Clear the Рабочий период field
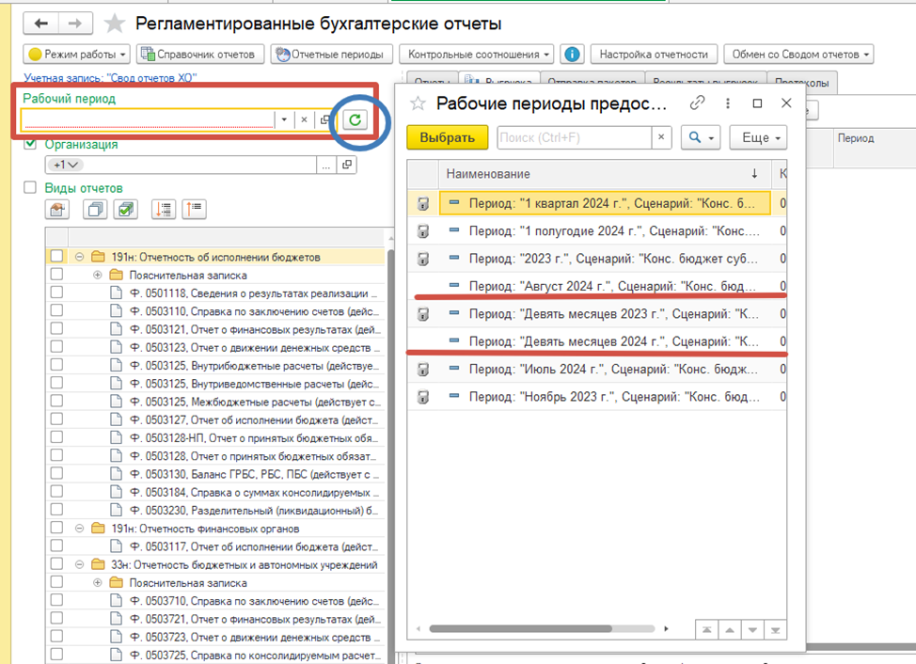 coord(304,119)
